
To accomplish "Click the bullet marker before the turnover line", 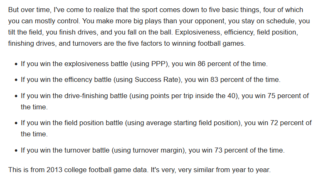I will [15, 151].
